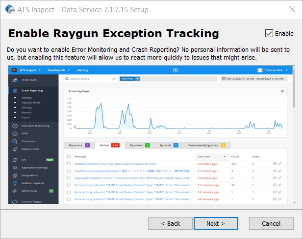This screenshot has height=239, width=303.
Task: Open the API sidebar icon
Action: pos(15,160)
